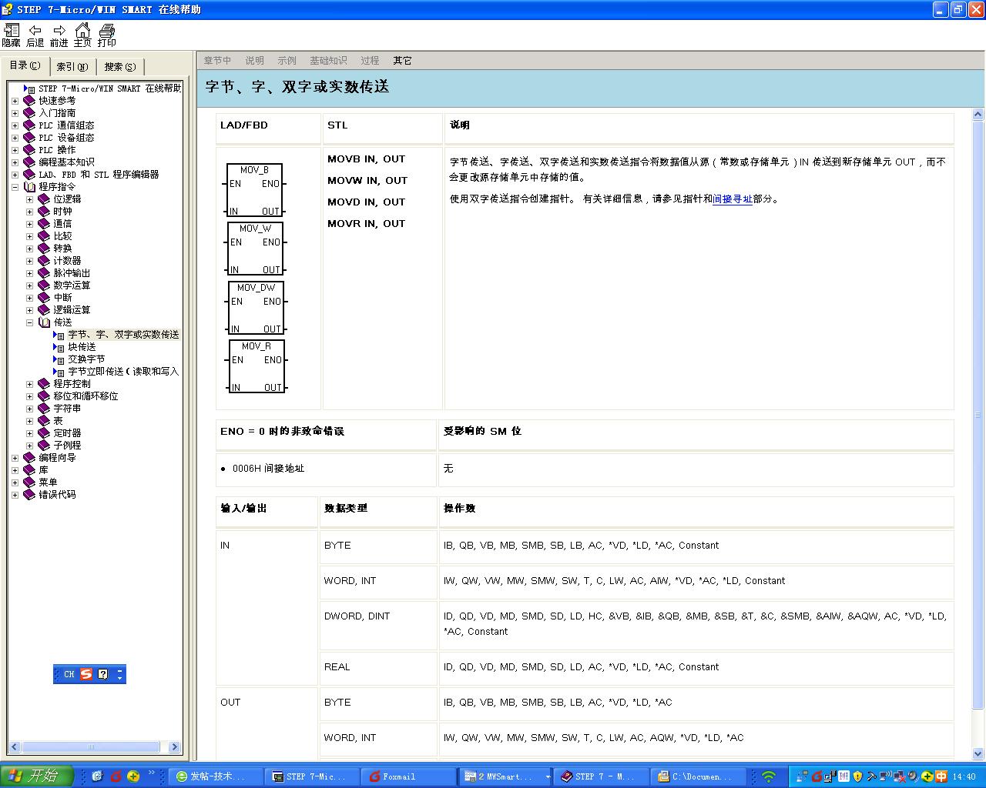Switch to the C:\Documen... taskbar button
Screen dimensions: 986x788
click(x=700, y=777)
